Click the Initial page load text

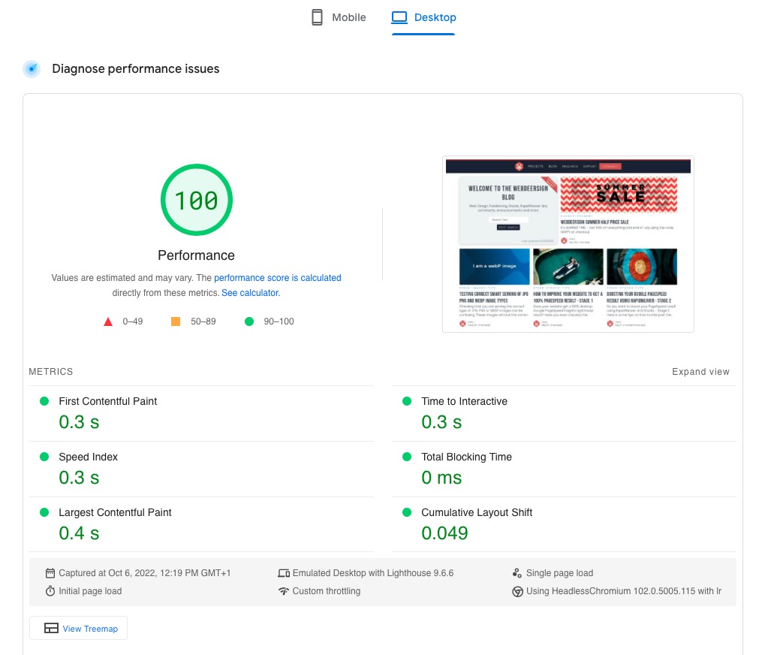(90, 591)
